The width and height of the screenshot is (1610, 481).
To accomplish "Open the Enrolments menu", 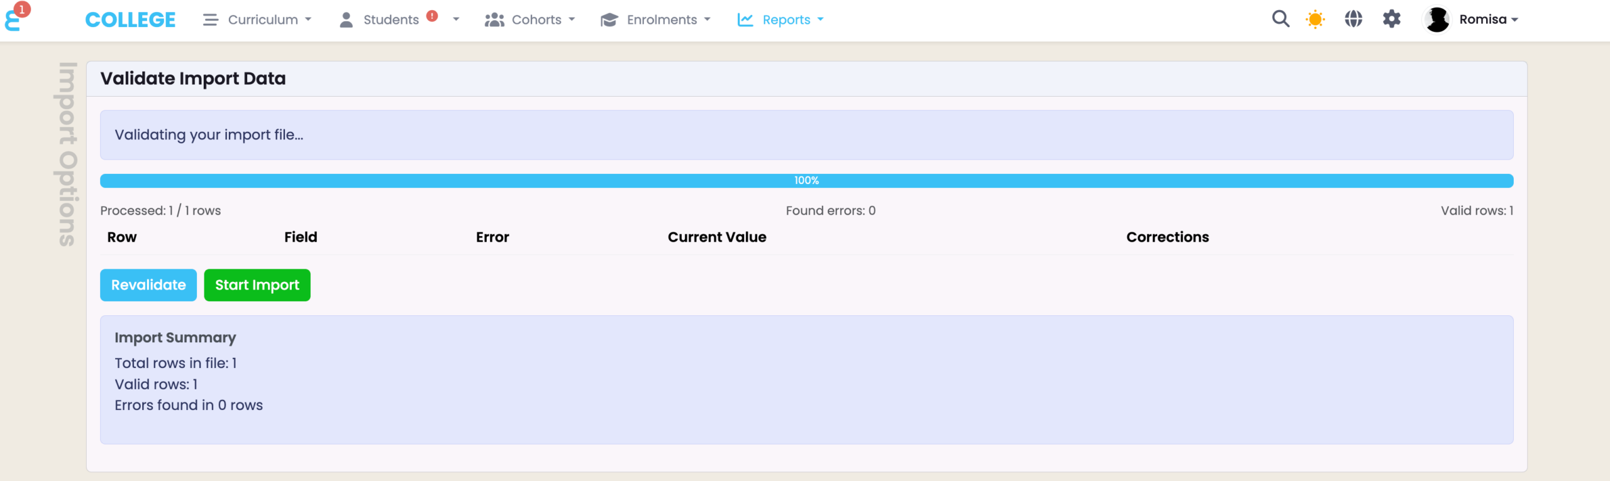I will tap(662, 20).
